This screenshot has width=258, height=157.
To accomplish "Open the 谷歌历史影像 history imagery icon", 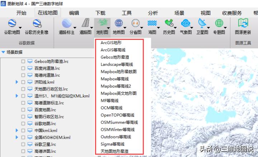I will pos(37,23).
